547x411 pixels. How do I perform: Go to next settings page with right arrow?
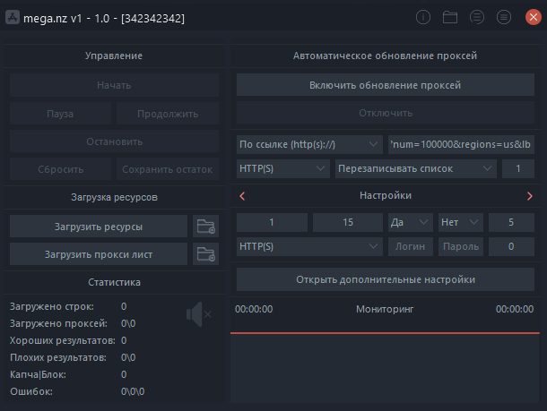(530, 195)
